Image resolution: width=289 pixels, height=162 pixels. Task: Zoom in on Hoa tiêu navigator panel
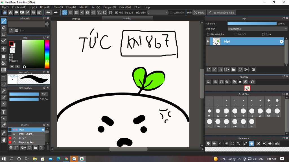tap(215, 82)
